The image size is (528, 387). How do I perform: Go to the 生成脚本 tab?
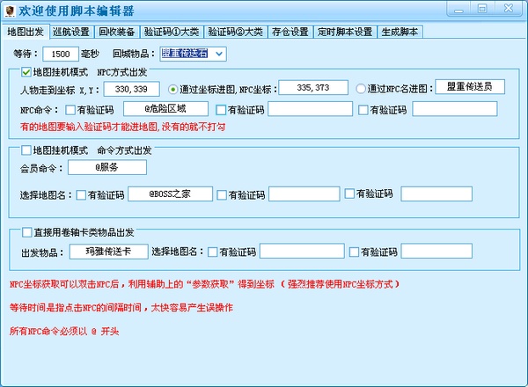click(400, 32)
